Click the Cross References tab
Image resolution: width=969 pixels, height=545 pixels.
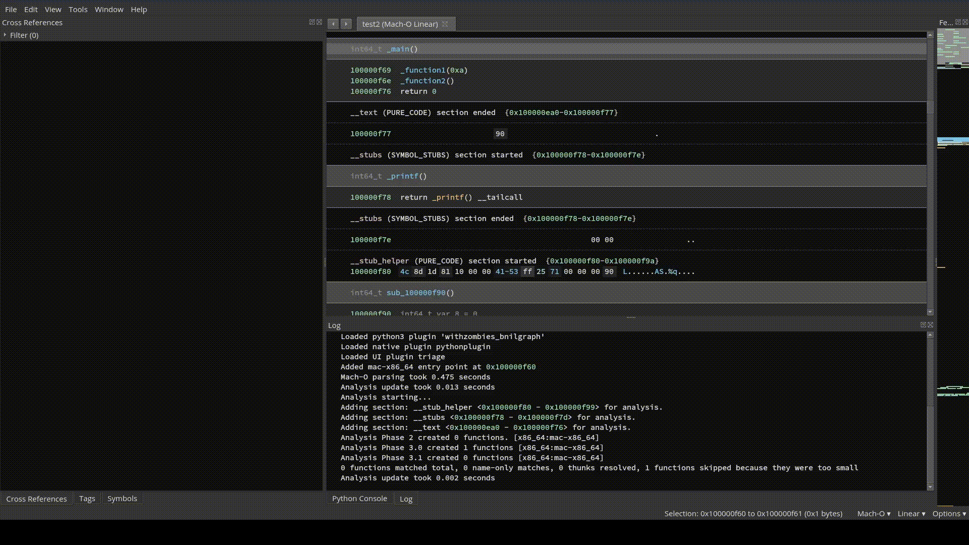[37, 498]
